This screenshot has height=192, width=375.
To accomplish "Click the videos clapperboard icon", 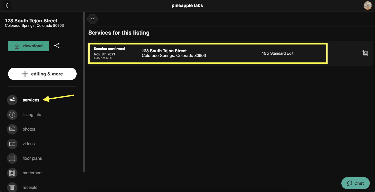I will click(x=12, y=144).
